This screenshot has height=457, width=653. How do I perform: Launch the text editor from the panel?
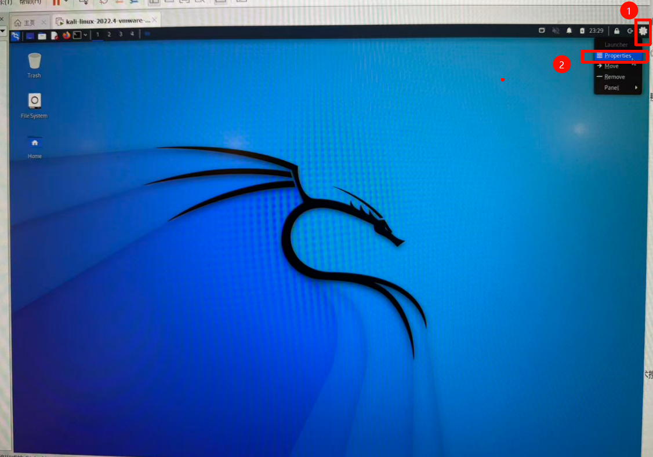[55, 36]
